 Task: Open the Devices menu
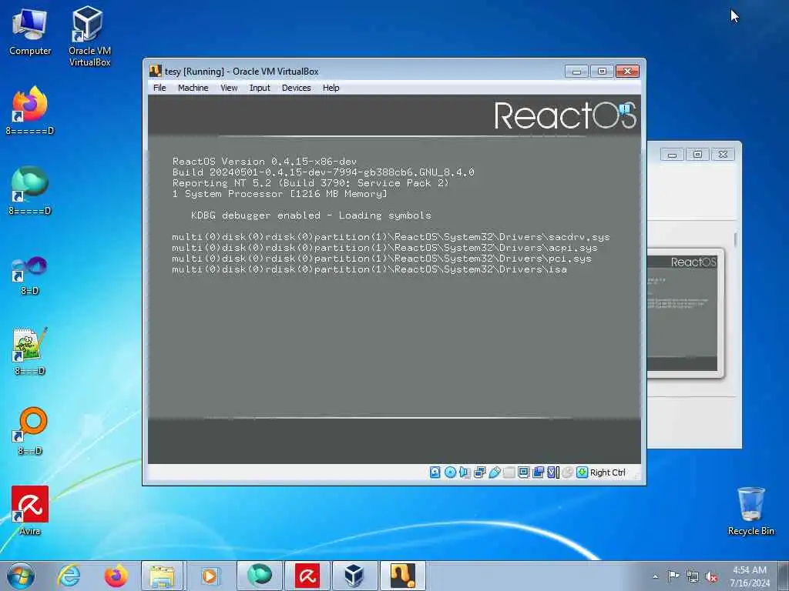point(297,88)
